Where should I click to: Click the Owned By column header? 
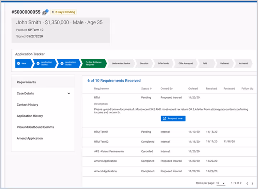[x=167, y=88]
